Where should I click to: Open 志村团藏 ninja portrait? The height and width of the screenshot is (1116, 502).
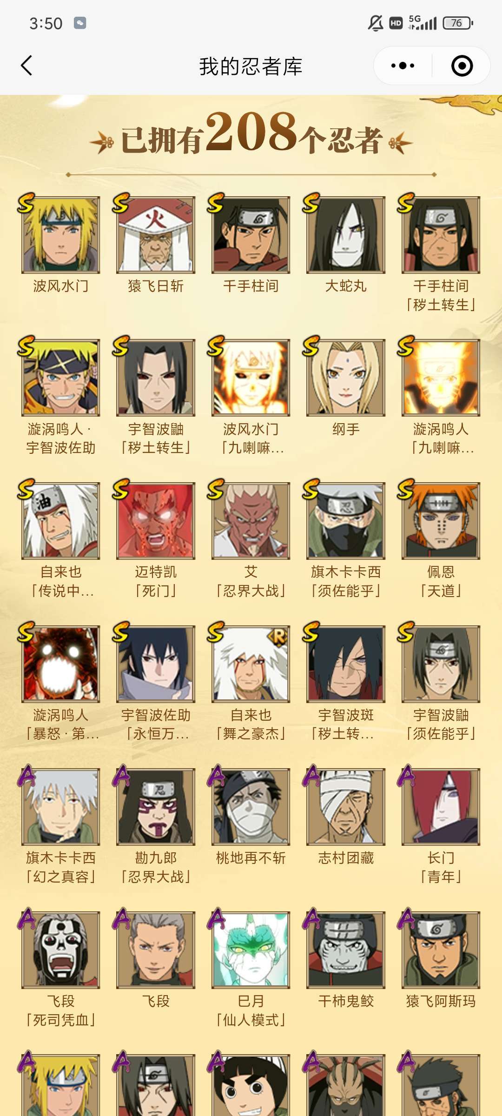(346, 807)
